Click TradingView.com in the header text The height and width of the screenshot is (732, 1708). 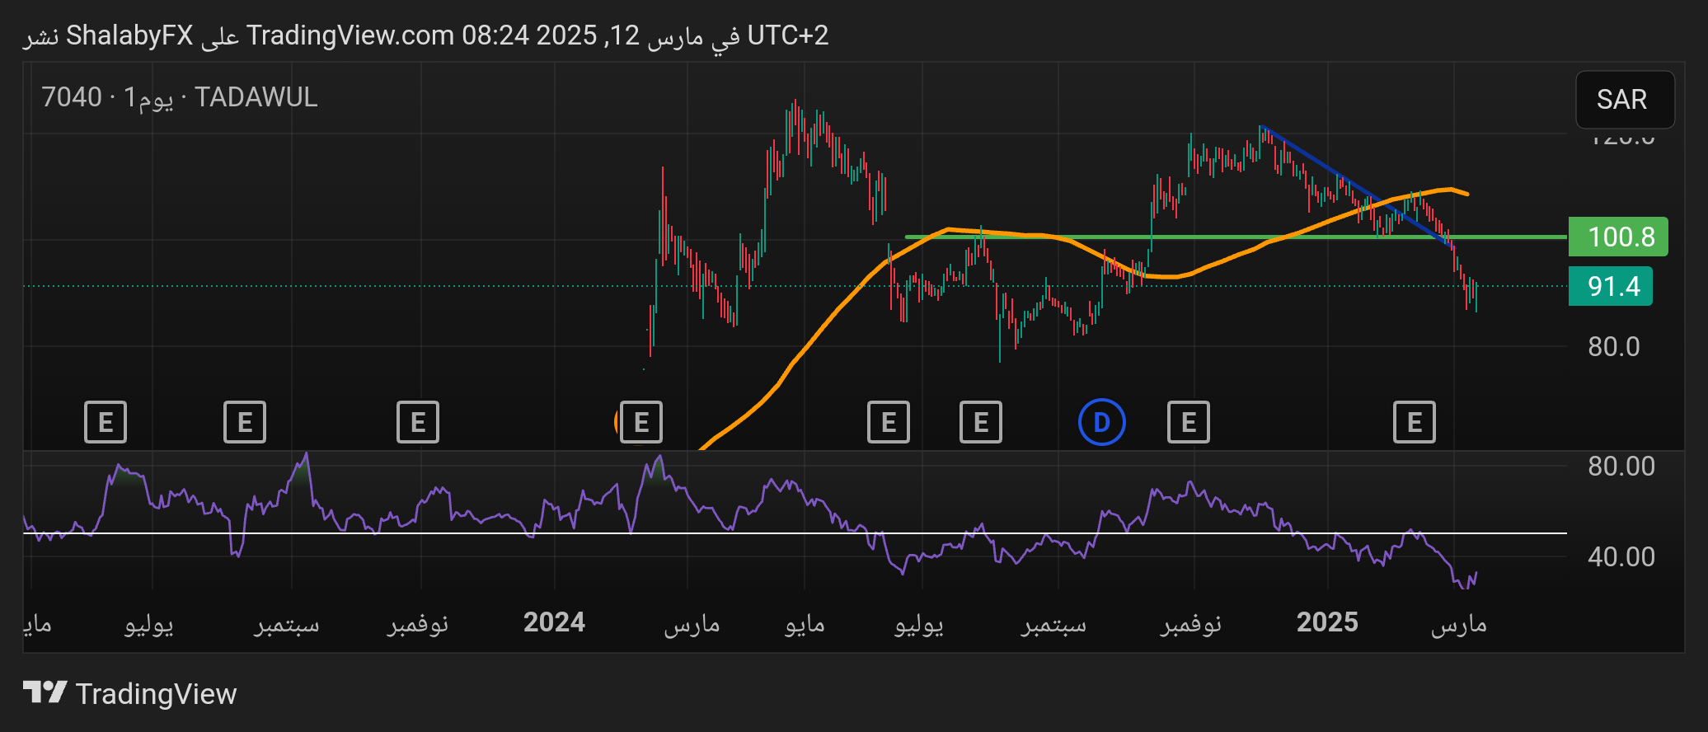point(350,35)
